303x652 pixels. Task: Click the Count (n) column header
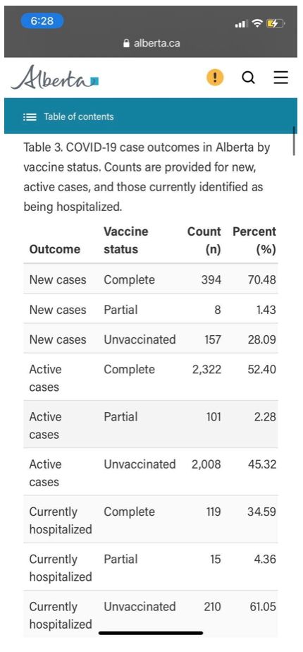pyautogui.click(x=204, y=241)
